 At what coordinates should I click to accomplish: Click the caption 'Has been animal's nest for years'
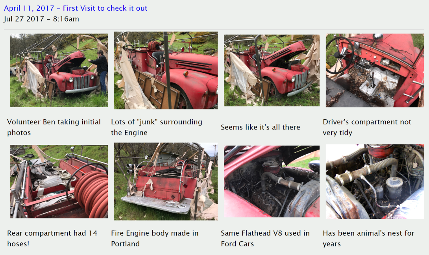(368, 238)
